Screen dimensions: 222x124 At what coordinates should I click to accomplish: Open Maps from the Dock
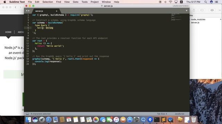pos(89,120)
